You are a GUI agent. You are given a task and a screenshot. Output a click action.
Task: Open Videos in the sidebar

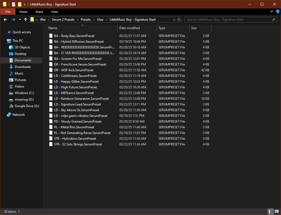[x=19, y=86]
